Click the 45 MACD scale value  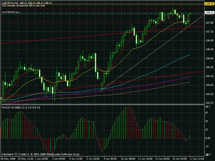click(206, 113)
